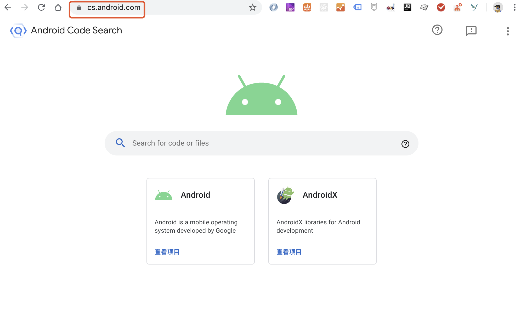Open the gray shield extension icon
This screenshot has width=521, height=312.
(374, 7)
